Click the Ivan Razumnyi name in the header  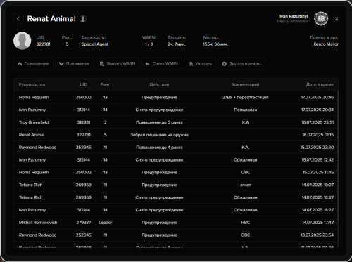[x=294, y=16]
